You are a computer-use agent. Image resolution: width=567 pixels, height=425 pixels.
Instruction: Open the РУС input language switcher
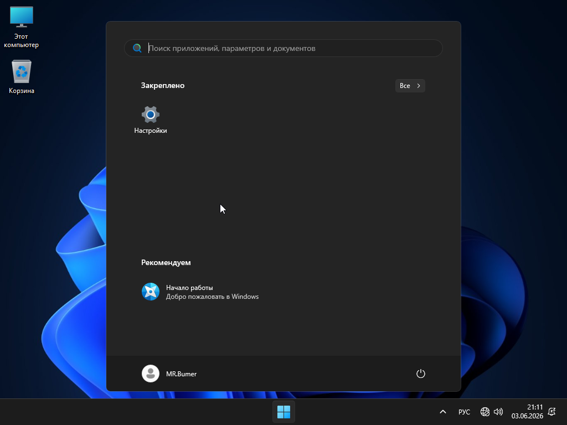click(x=465, y=412)
